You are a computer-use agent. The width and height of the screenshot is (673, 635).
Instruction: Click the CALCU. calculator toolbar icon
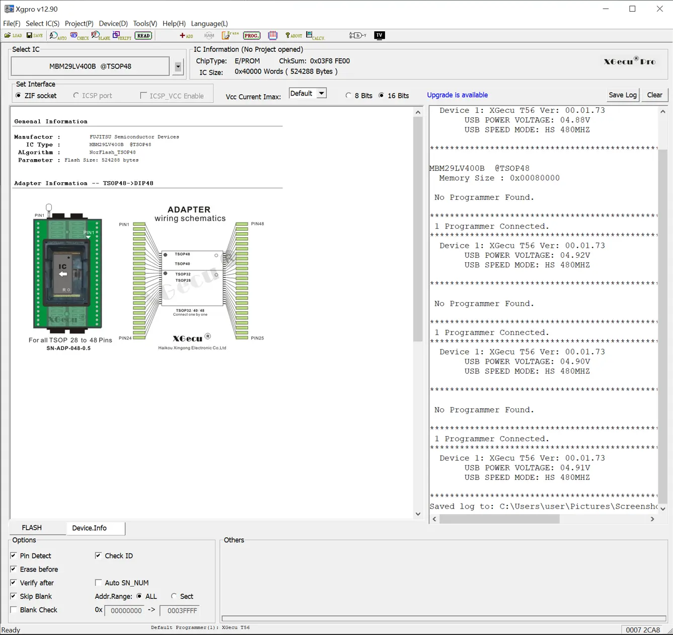(x=316, y=36)
